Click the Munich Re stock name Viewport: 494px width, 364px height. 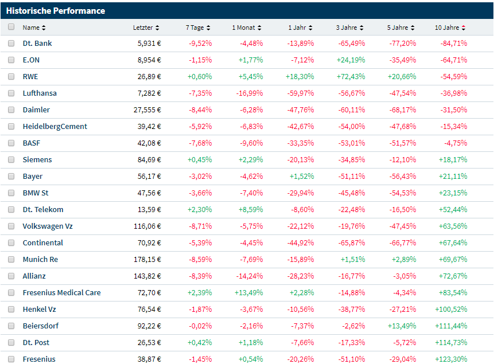pyautogui.click(x=40, y=259)
